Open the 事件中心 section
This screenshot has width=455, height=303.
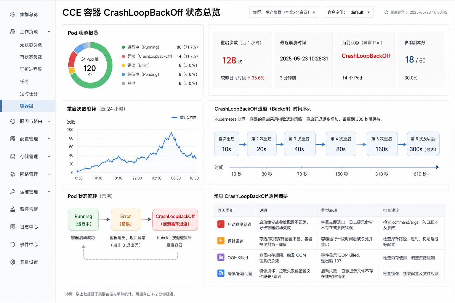[x=29, y=244]
